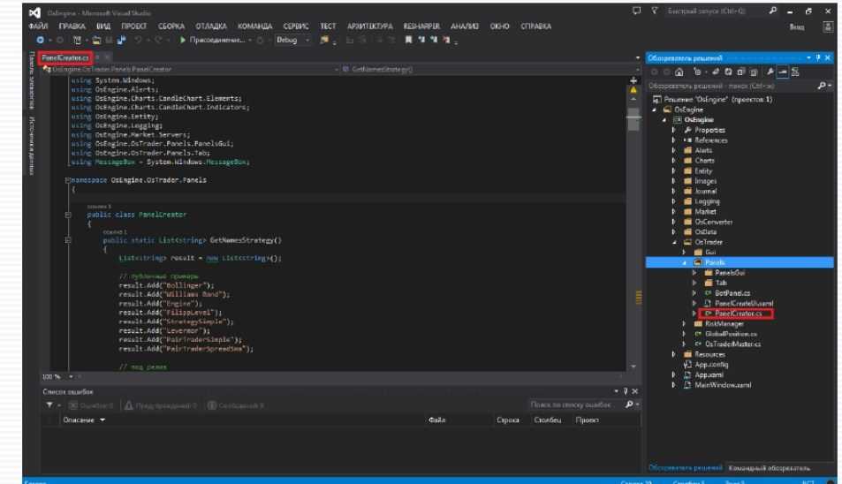This screenshot has width=842, height=484.
Task: Toggle the Ошибок 0 errors filter
Action: (x=92, y=405)
